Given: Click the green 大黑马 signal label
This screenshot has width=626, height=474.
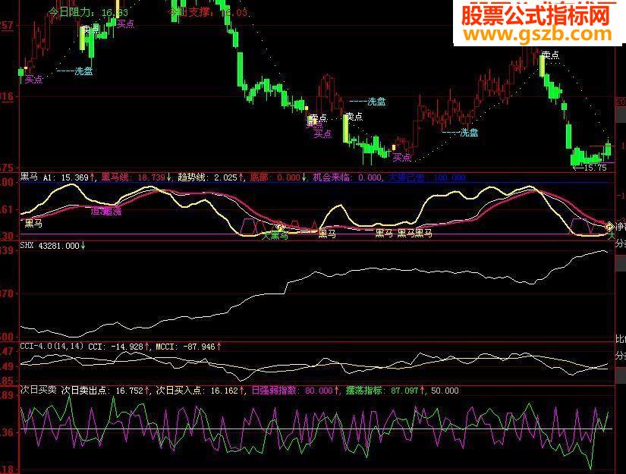Looking at the screenshot, I should 275,236.
